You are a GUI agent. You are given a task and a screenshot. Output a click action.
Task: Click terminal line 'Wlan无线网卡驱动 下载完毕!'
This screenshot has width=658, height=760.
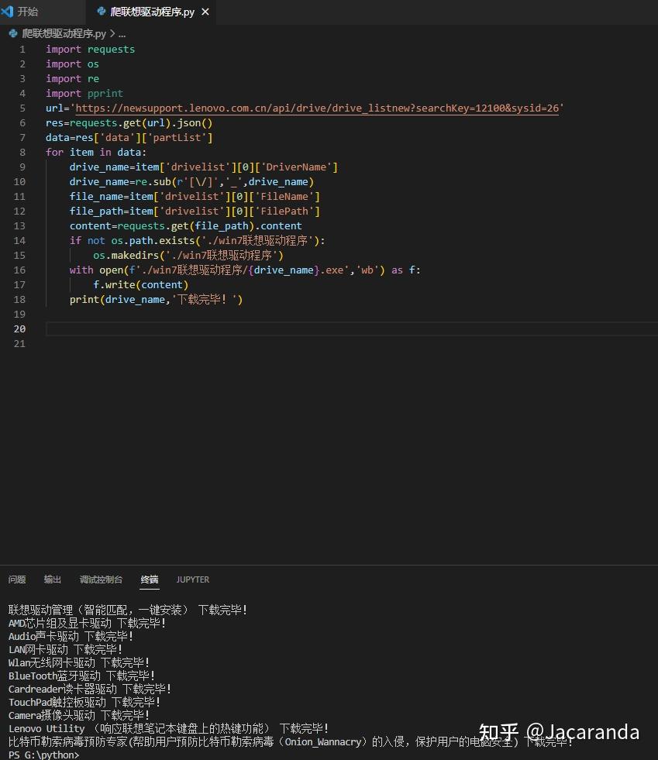coord(79,662)
